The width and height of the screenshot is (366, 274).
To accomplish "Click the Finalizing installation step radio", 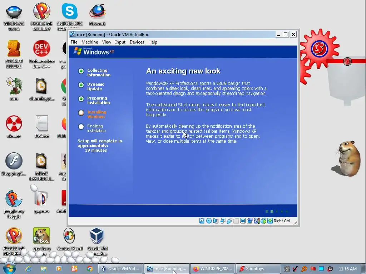I will pyautogui.click(x=81, y=127).
